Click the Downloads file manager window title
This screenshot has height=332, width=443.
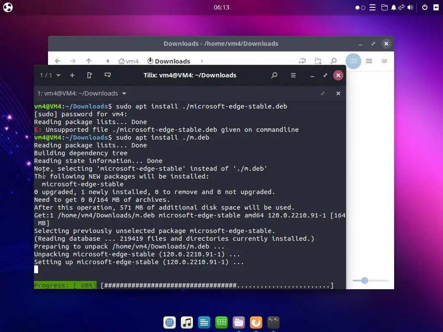[221, 44]
